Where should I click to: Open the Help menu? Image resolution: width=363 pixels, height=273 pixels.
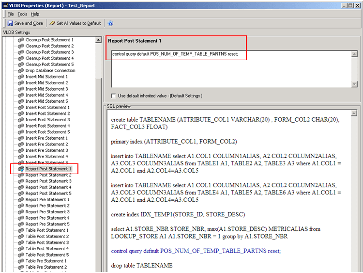[35, 14]
